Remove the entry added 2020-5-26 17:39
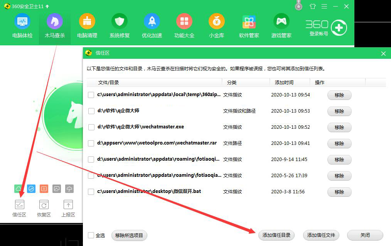 click(x=339, y=176)
